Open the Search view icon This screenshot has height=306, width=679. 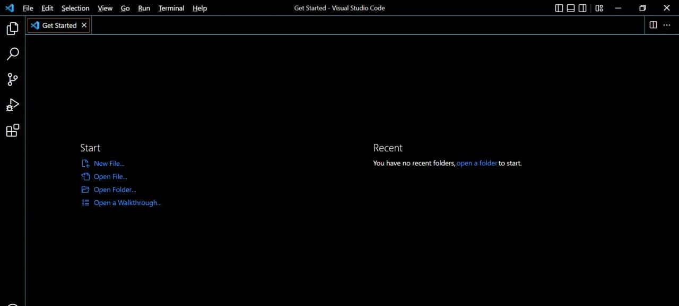coord(12,54)
